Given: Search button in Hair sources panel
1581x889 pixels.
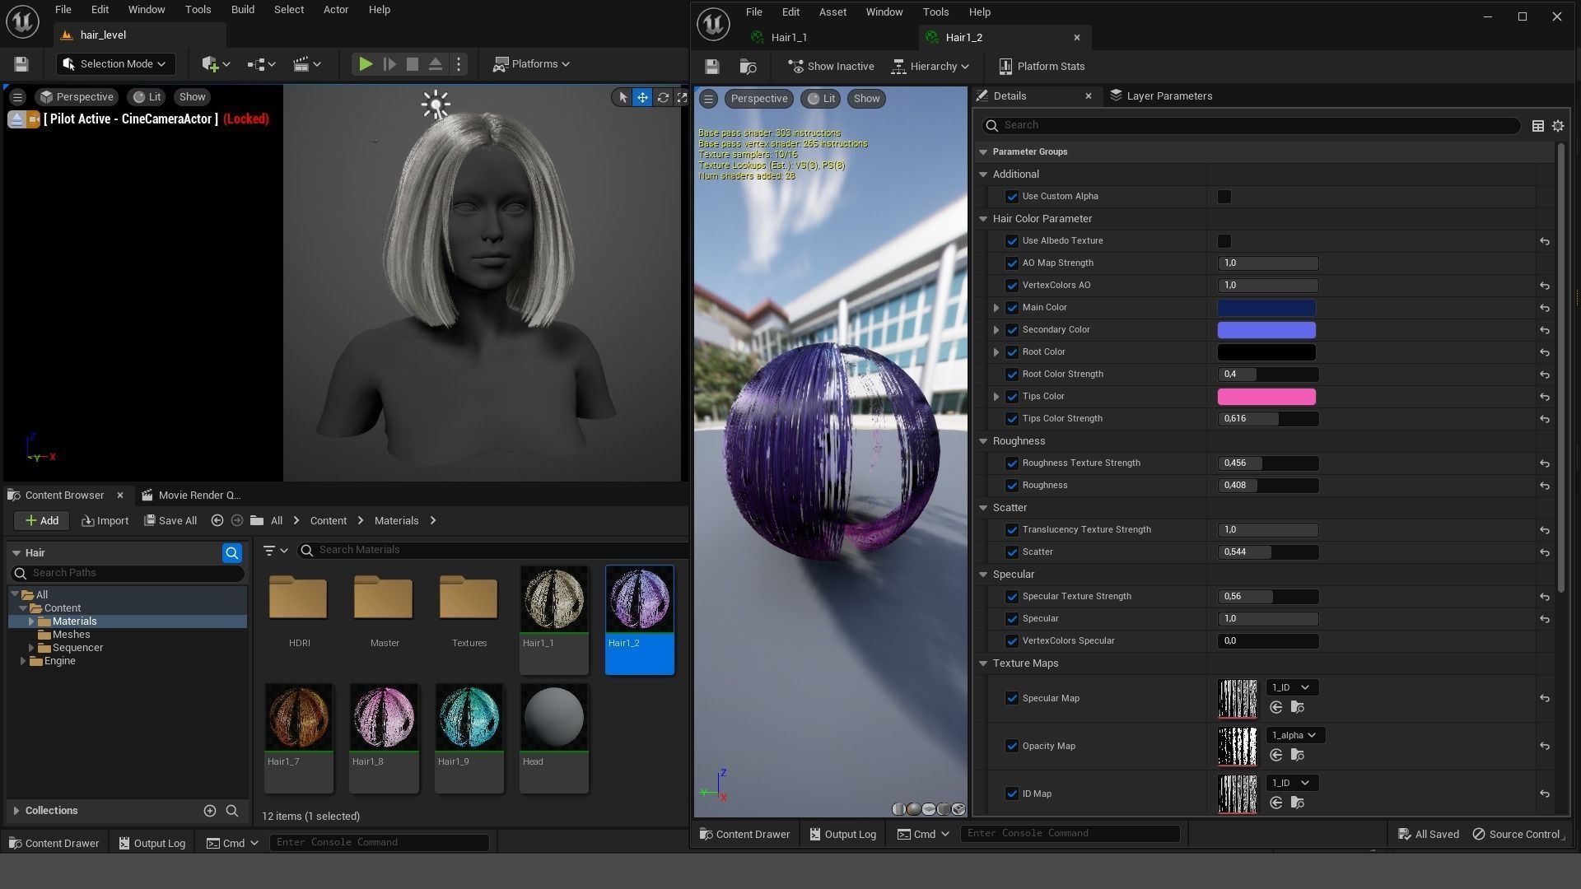Looking at the screenshot, I should (x=232, y=553).
